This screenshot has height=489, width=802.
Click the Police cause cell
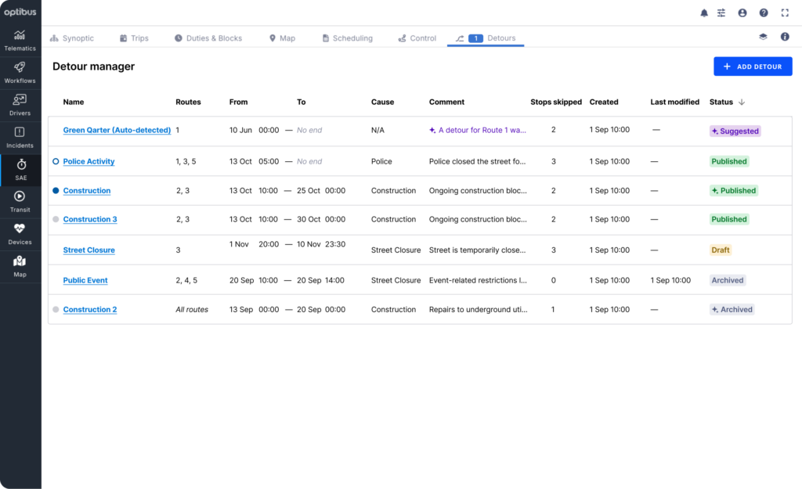click(381, 161)
